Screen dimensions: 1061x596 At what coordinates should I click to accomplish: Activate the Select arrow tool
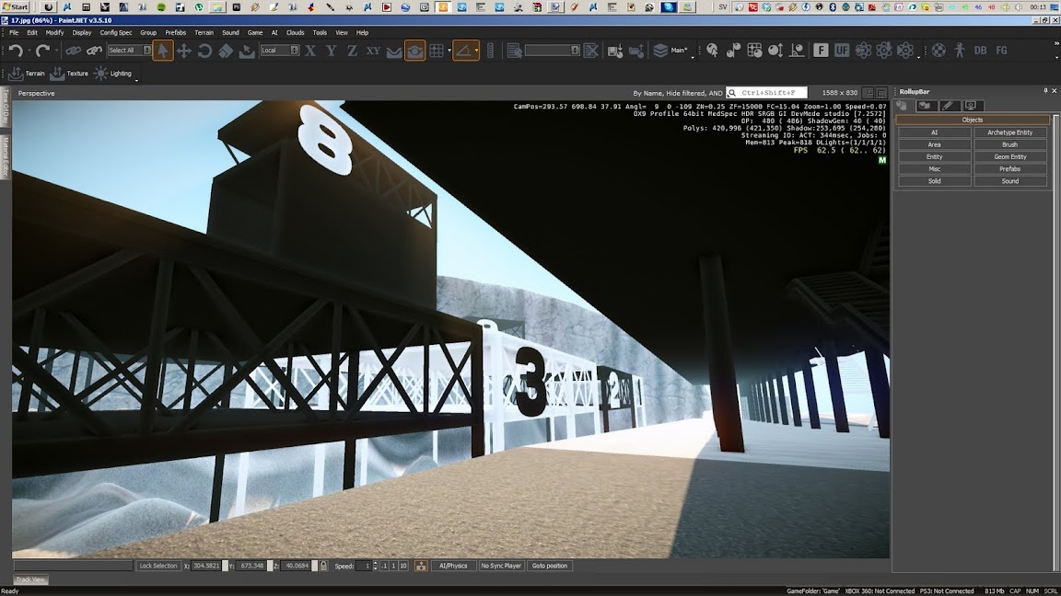[162, 51]
